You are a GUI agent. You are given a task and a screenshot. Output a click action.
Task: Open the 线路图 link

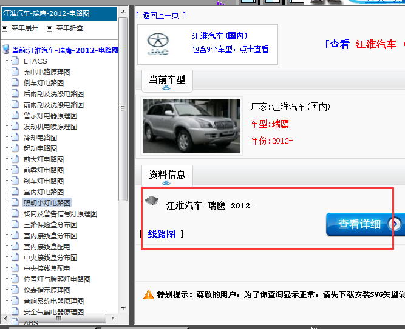coord(162,234)
